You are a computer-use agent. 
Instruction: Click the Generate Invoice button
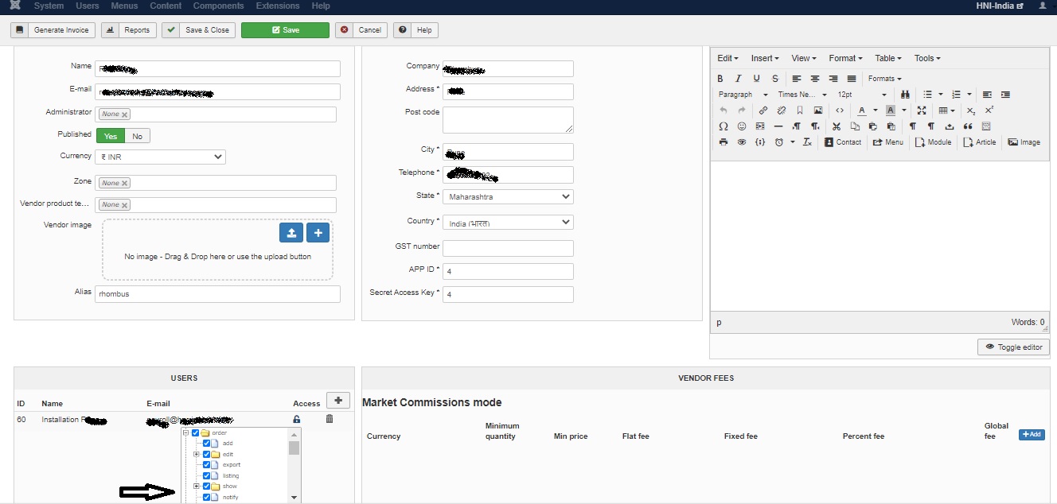(x=53, y=30)
